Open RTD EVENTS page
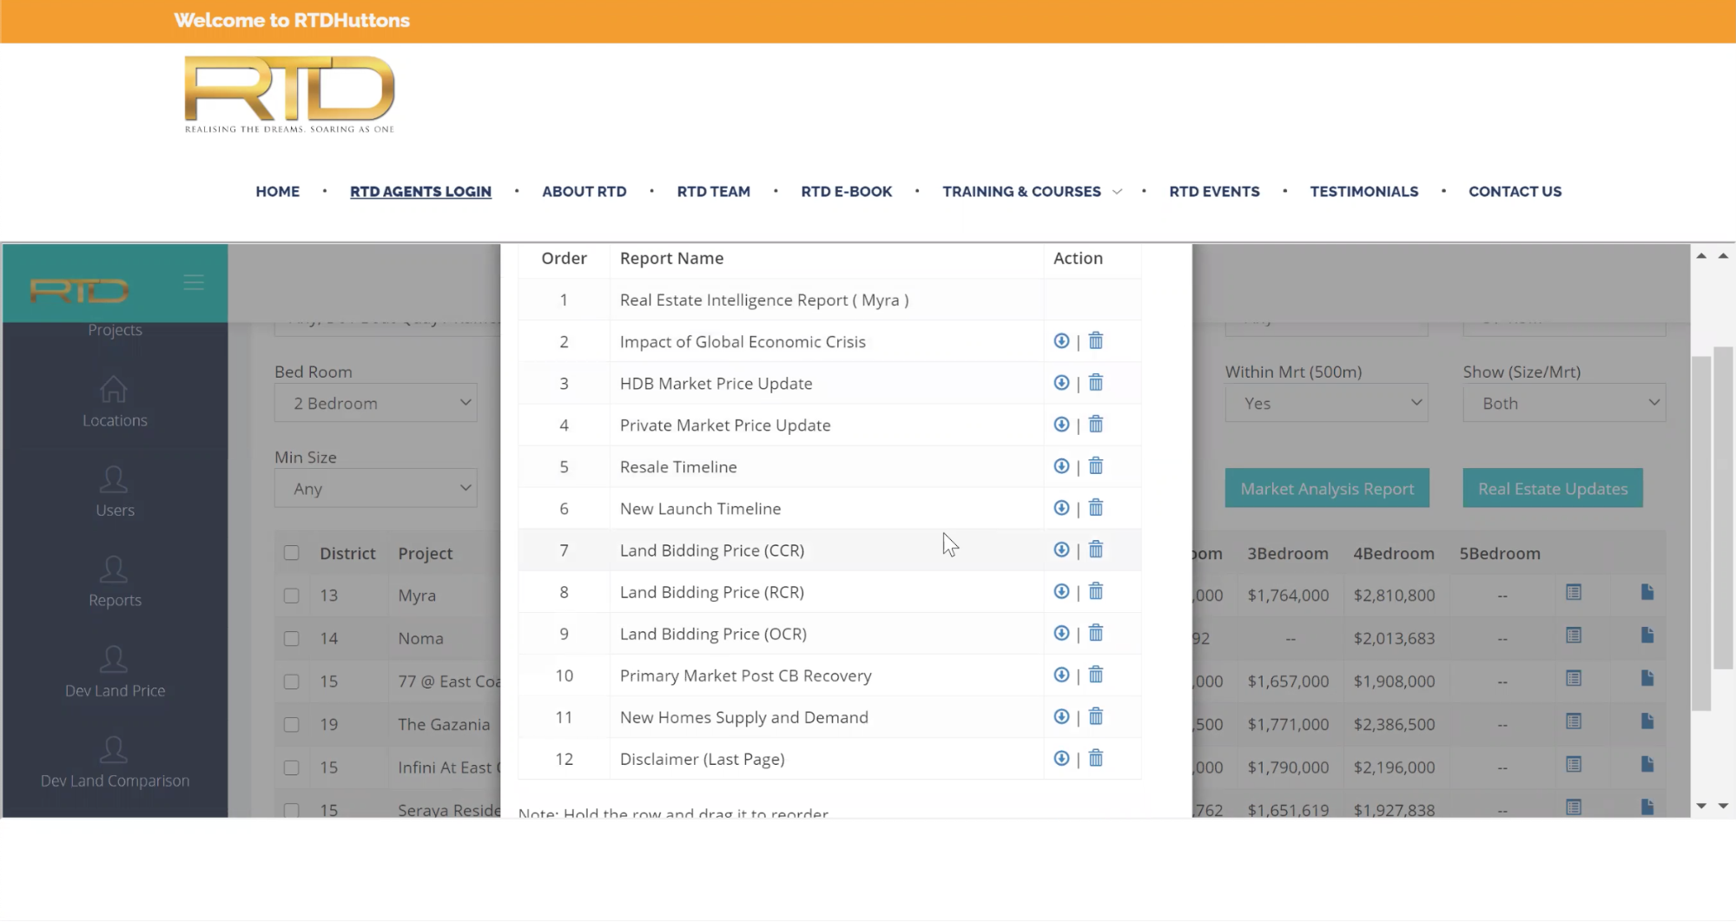 coord(1214,191)
